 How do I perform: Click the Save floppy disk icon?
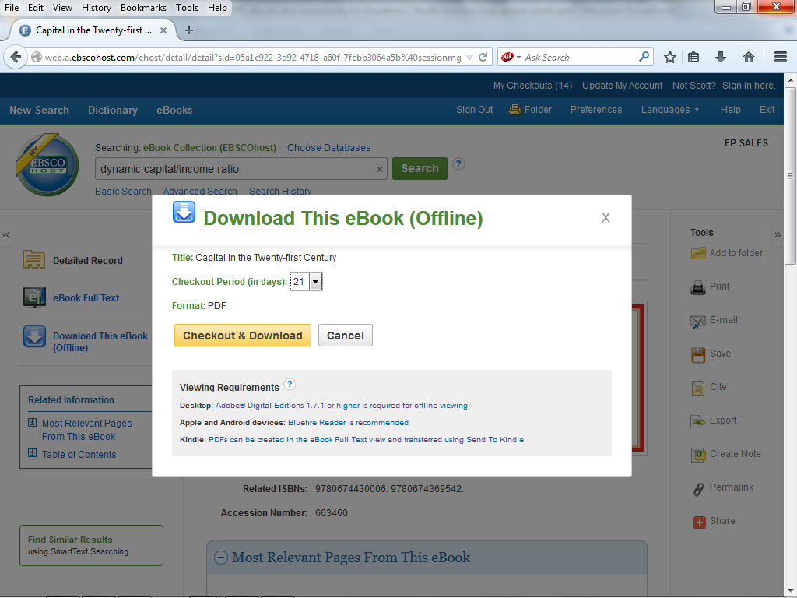tap(698, 355)
